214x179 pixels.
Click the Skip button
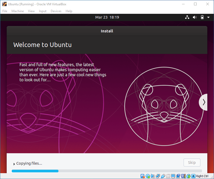(192, 163)
